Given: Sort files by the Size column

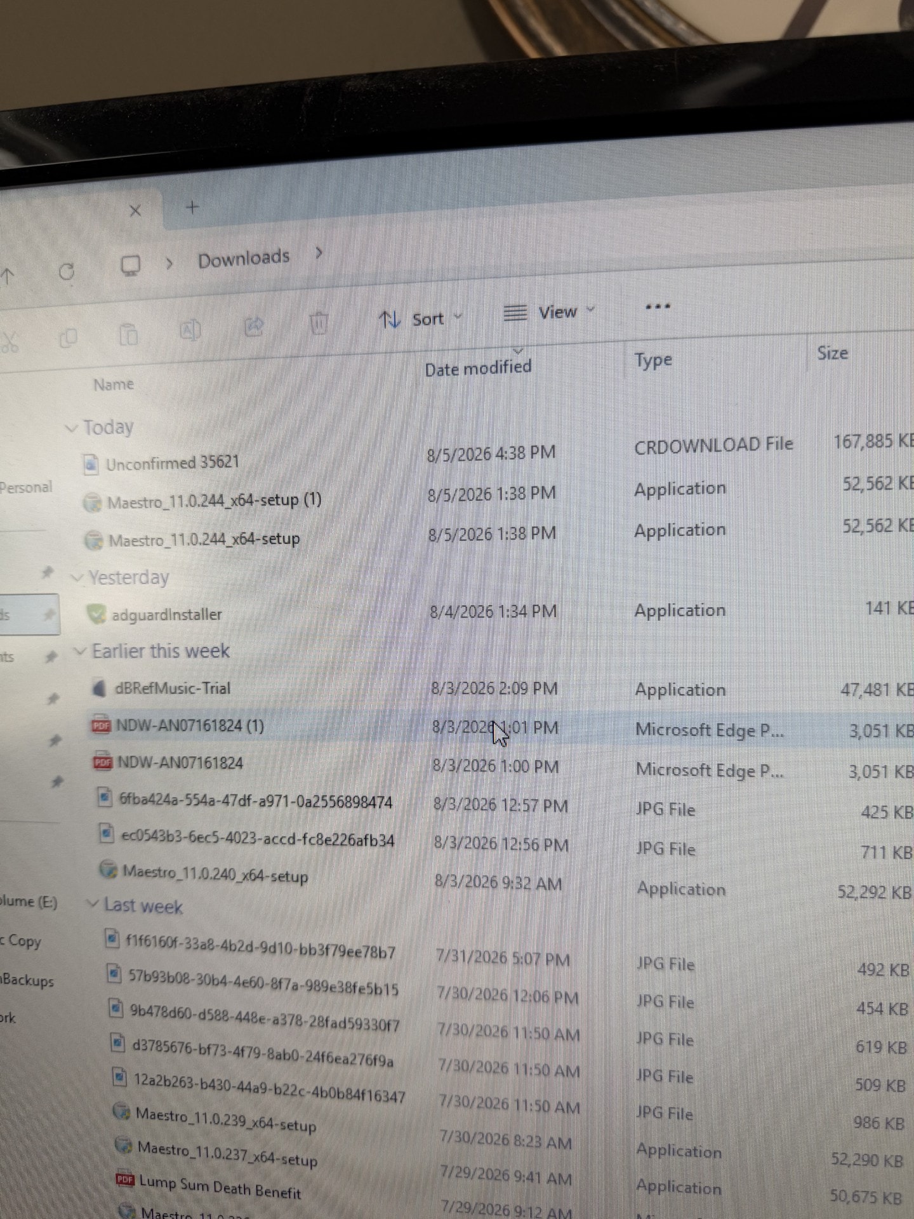Looking at the screenshot, I should click(x=832, y=353).
